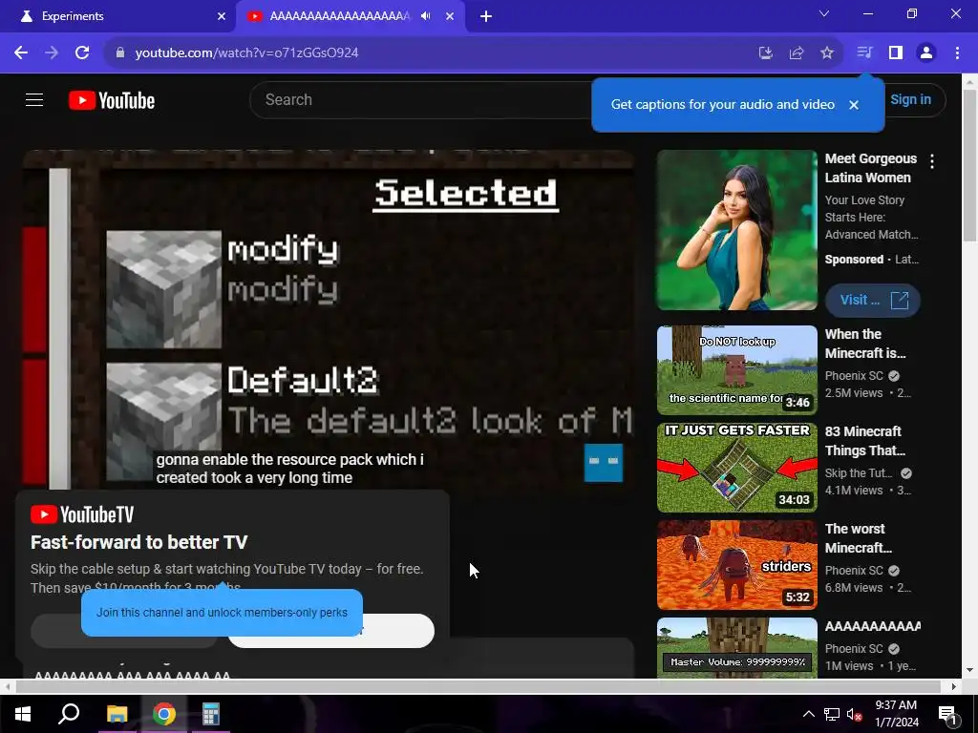
Task: Click the 'Join this channel' perks tooltip
Action: point(222,613)
